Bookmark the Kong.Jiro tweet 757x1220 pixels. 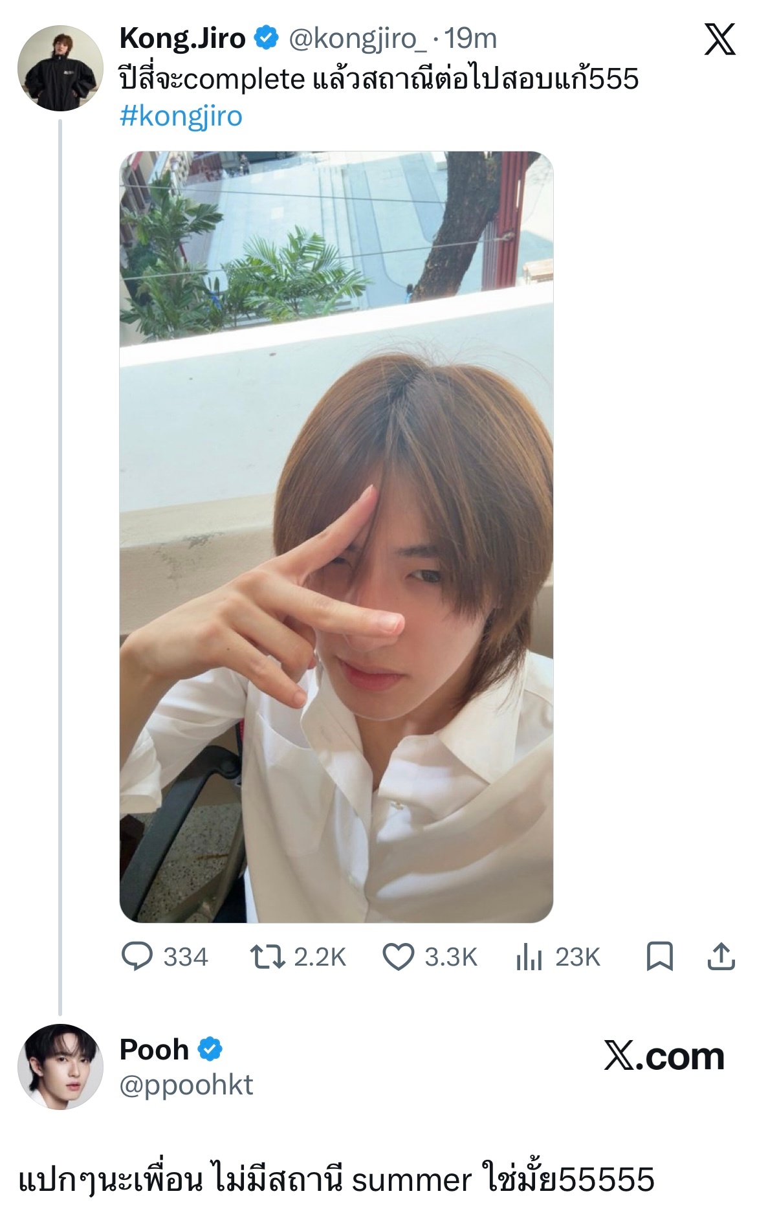point(660,957)
